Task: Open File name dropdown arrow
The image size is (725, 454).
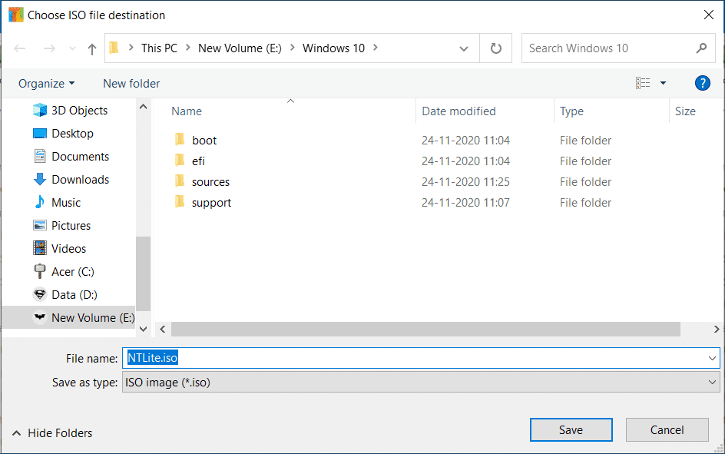Action: (712, 358)
